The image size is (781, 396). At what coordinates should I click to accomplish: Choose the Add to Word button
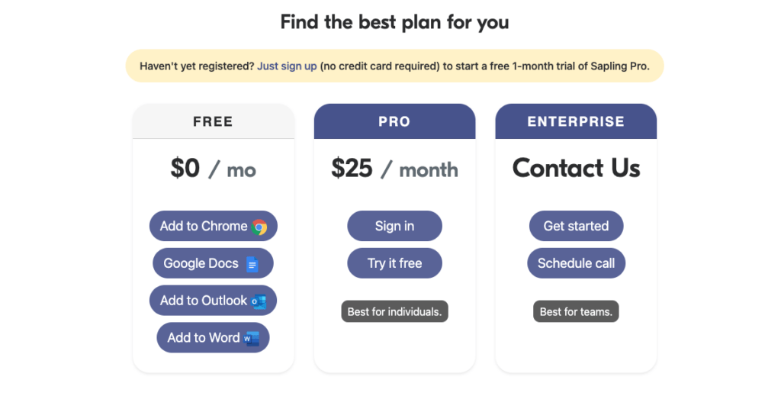[214, 338]
